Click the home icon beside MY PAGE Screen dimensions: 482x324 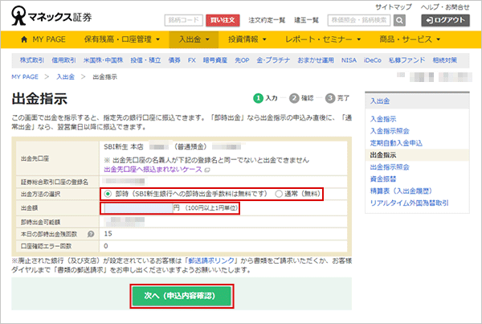(24, 39)
